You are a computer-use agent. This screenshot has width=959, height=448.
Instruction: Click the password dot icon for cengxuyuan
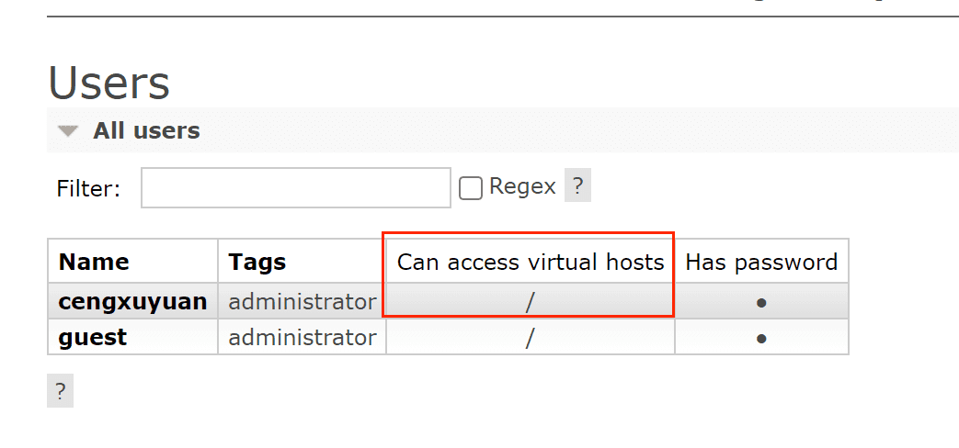(761, 302)
